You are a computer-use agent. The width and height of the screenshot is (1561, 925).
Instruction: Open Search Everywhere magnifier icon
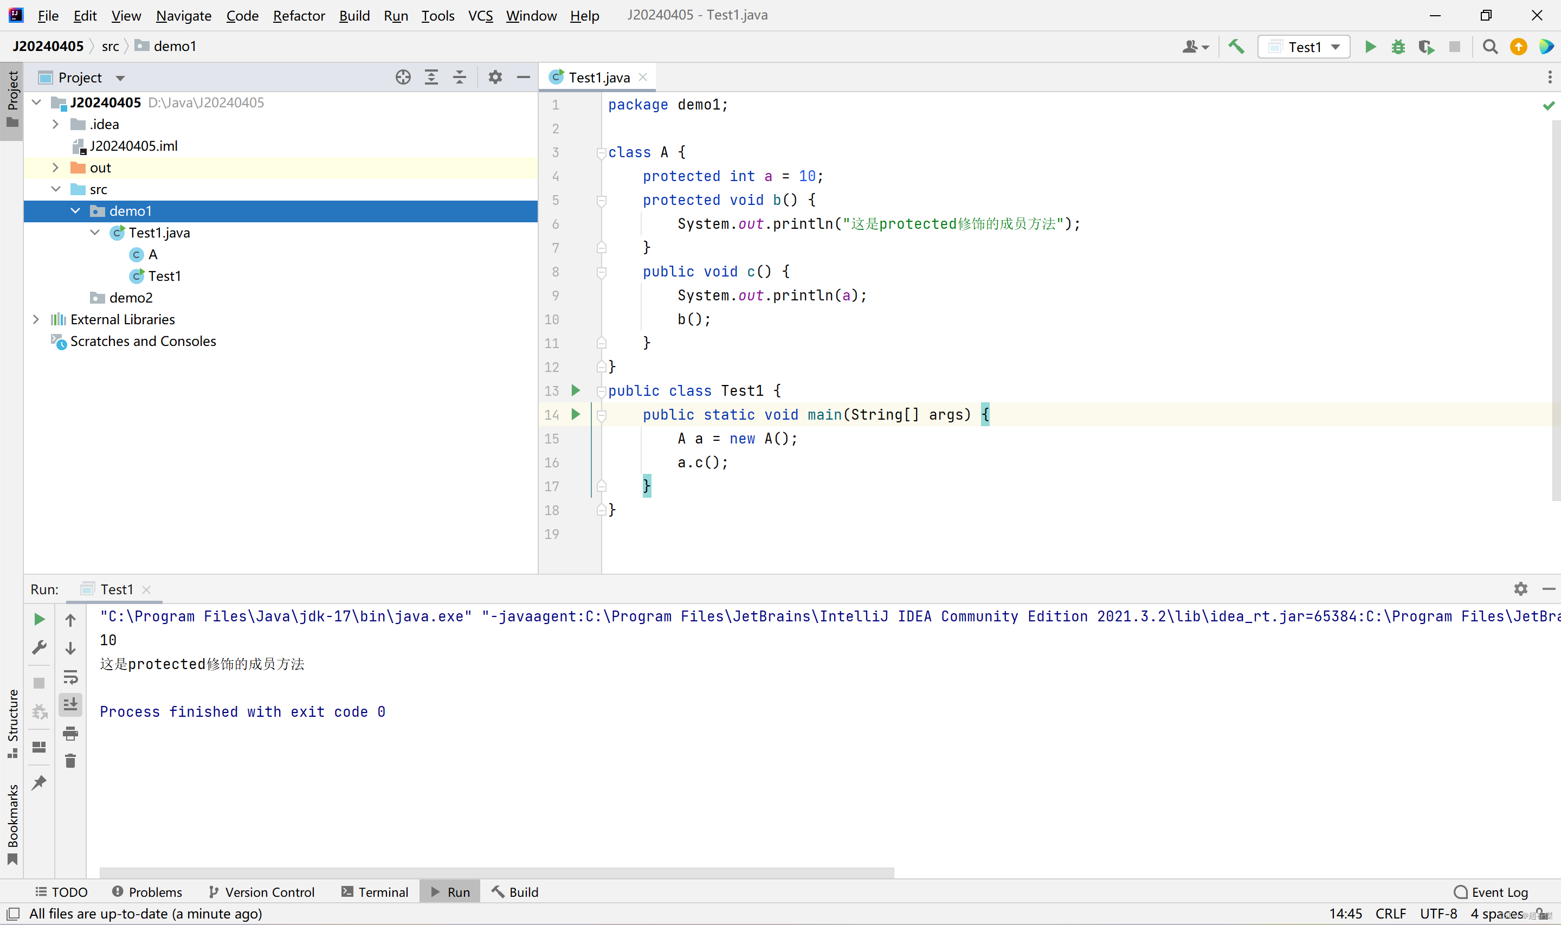(x=1489, y=47)
